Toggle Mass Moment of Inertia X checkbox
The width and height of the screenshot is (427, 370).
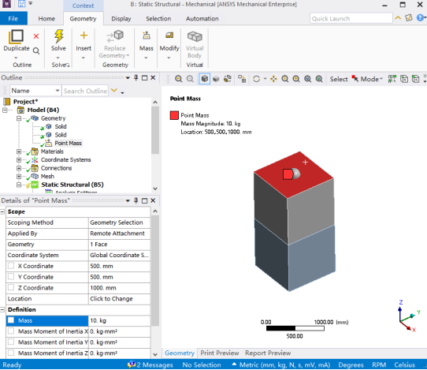pos(11,331)
